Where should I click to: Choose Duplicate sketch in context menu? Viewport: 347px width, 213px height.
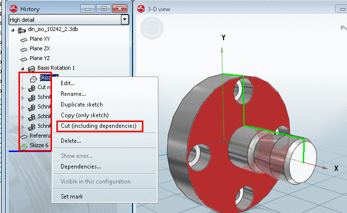(82, 105)
